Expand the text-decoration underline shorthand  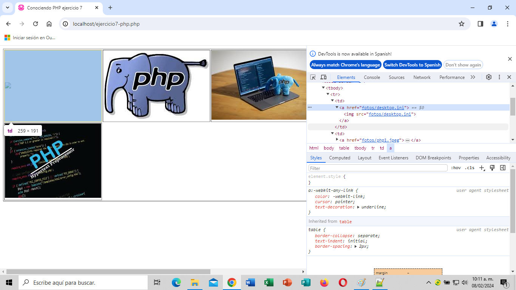point(358,207)
